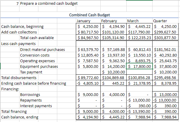
Task: Select February tax payment $10,200.00
Action: coord(113,72)
